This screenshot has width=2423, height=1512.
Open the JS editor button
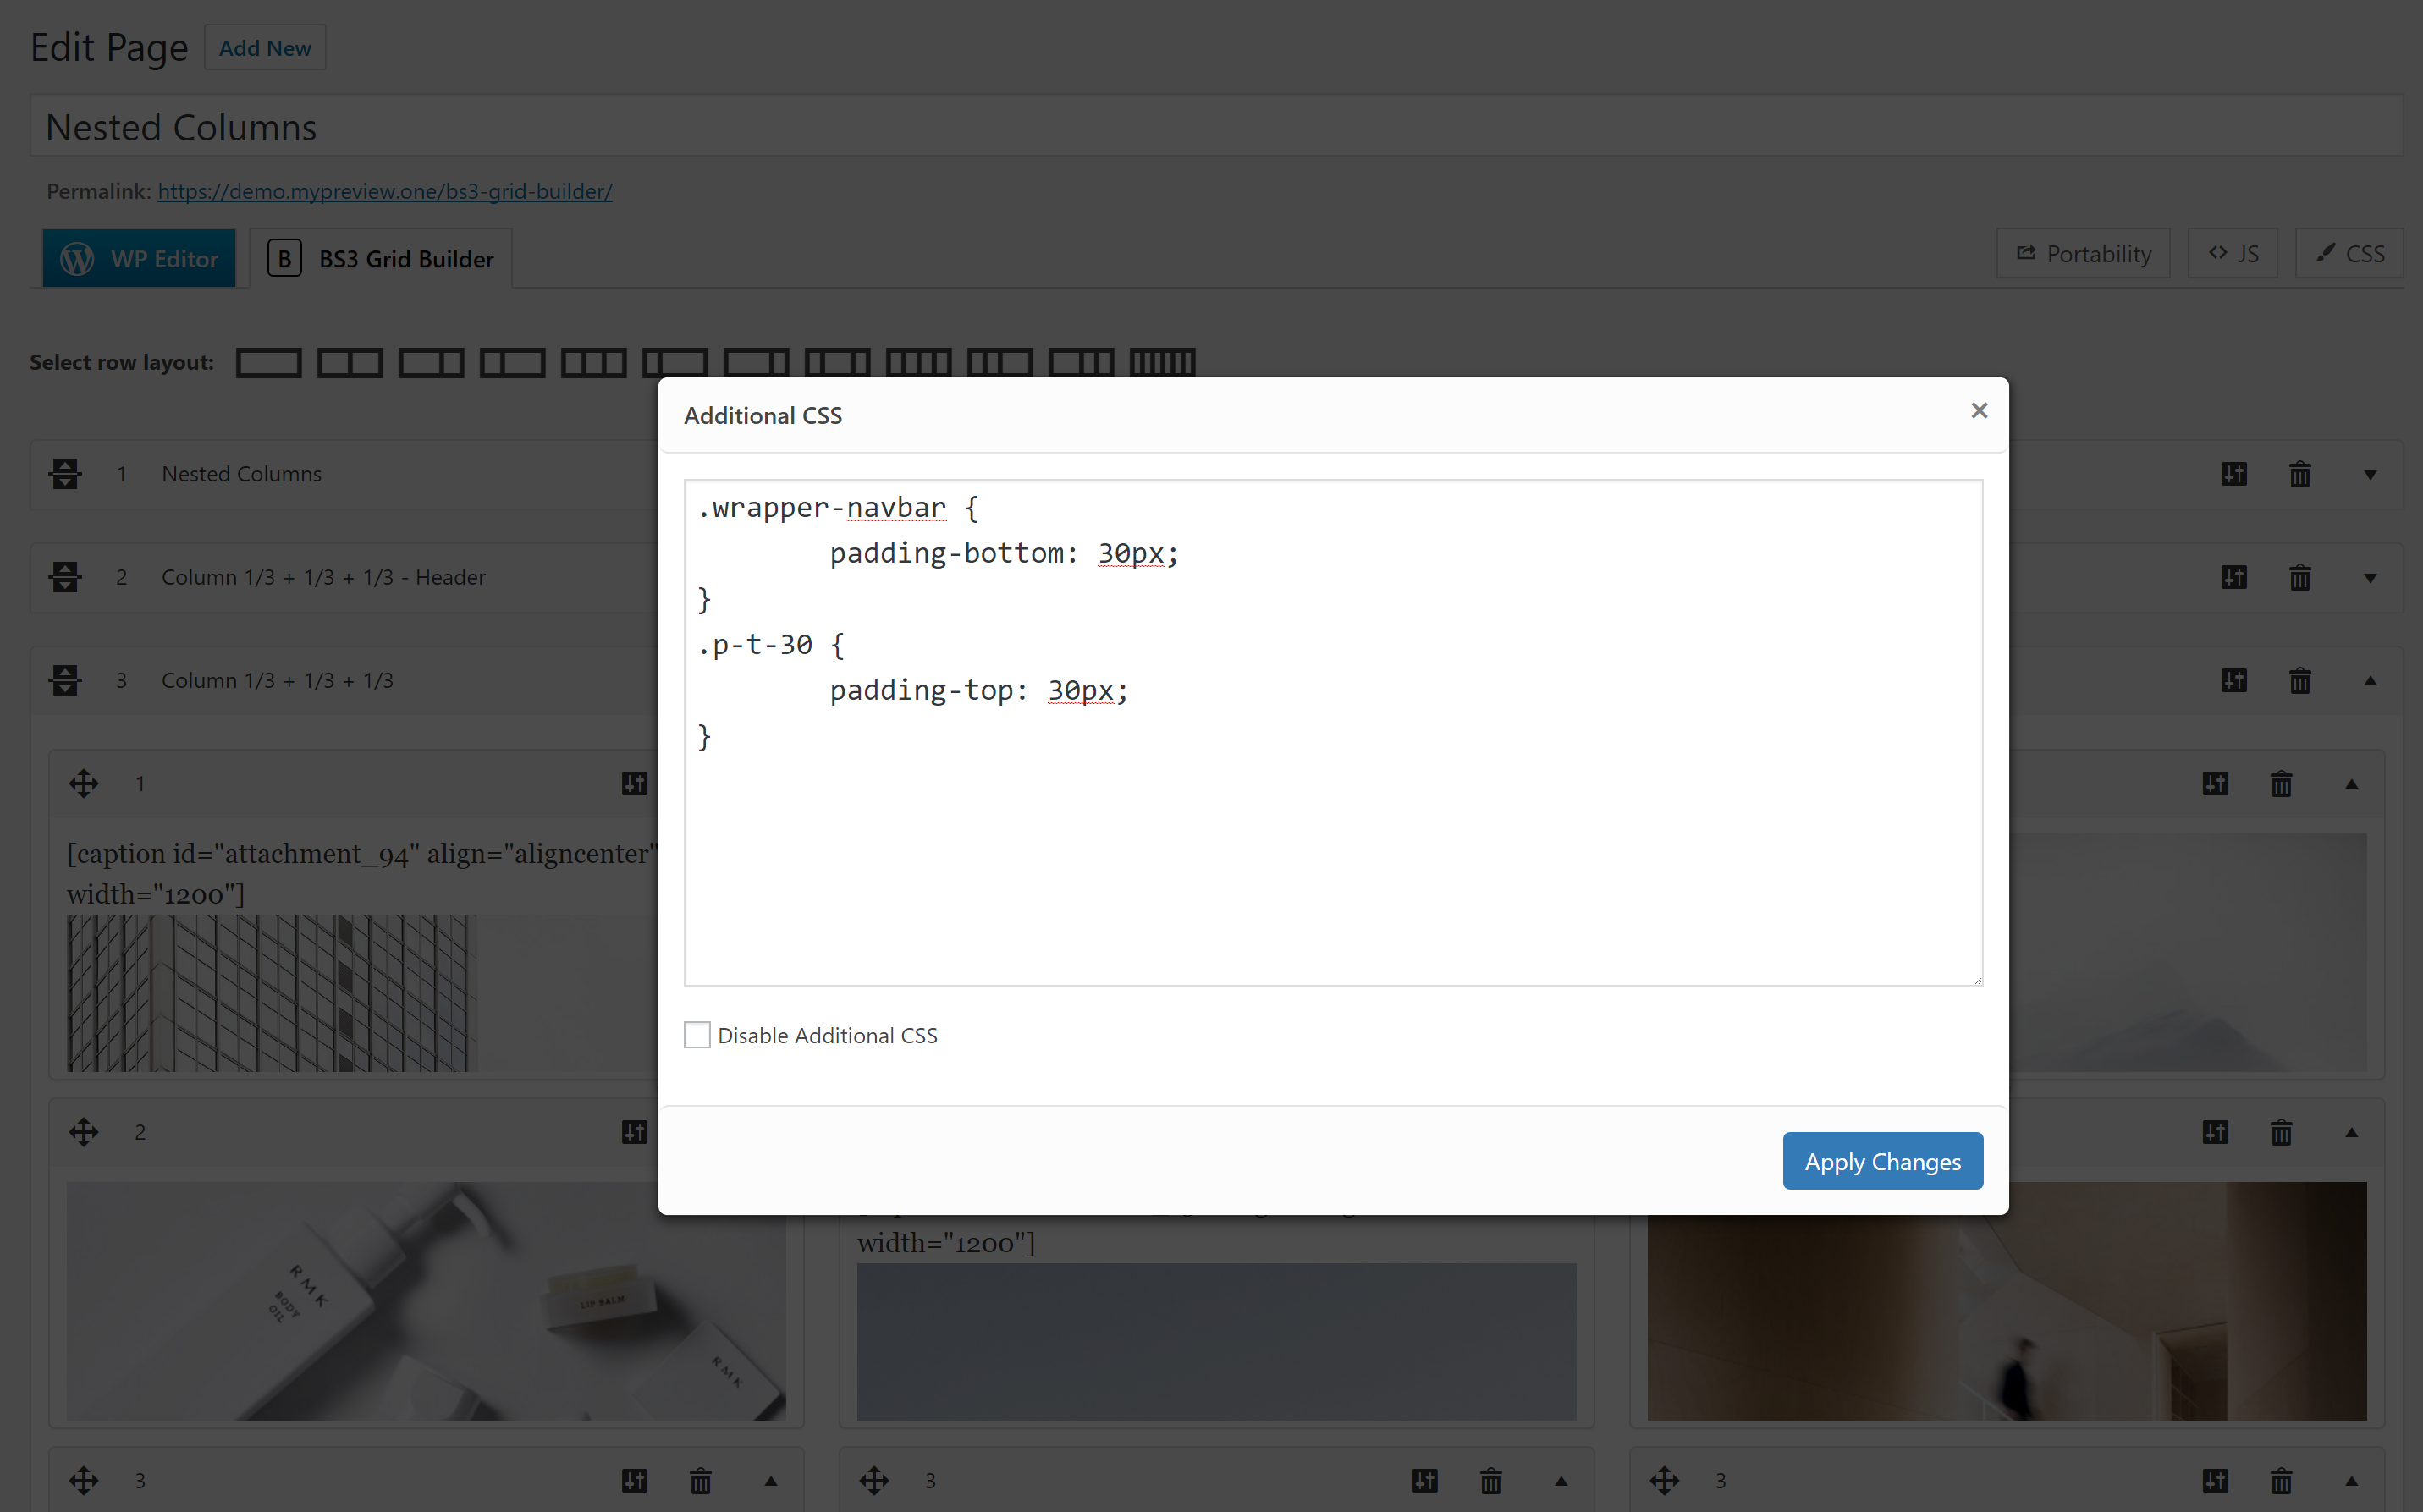(2233, 254)
